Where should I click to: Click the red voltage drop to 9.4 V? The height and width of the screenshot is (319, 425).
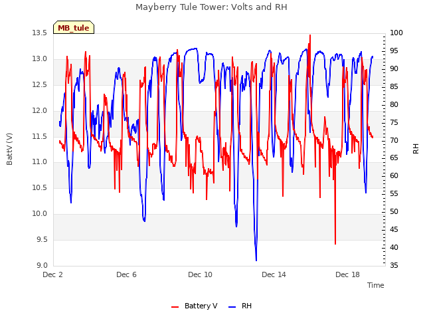coord(335,243)
